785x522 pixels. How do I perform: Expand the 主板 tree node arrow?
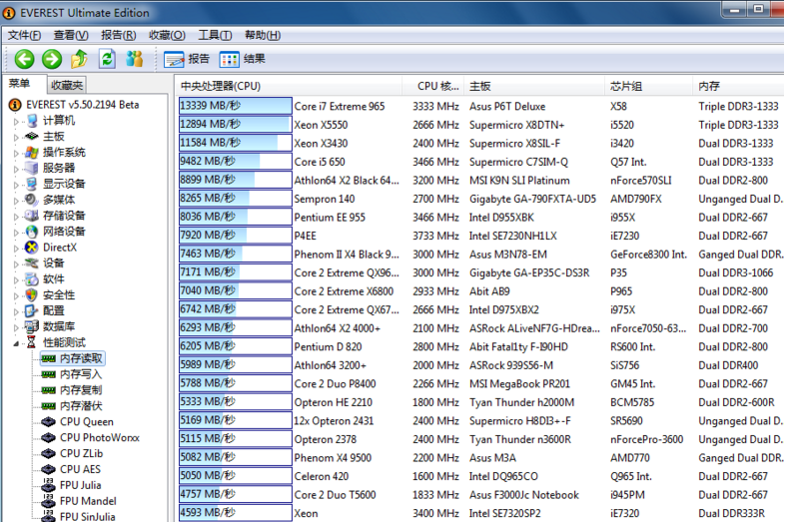coord(17,137)
